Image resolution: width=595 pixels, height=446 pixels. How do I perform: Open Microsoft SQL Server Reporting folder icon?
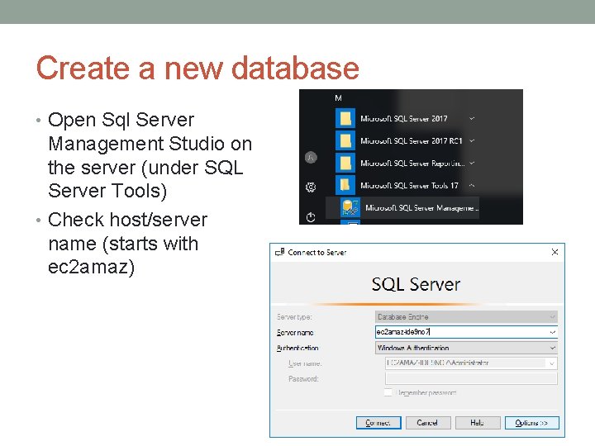coord(345,163)
